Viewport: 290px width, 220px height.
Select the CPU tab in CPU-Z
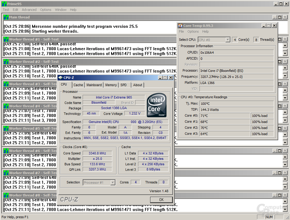pos(64,84)
